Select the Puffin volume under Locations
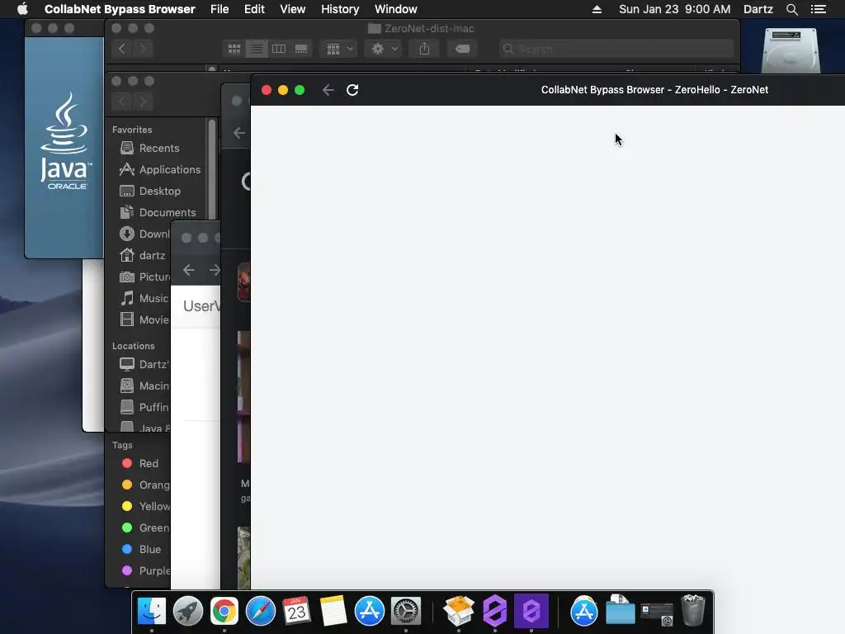845x634 pixels. (144, 407)
